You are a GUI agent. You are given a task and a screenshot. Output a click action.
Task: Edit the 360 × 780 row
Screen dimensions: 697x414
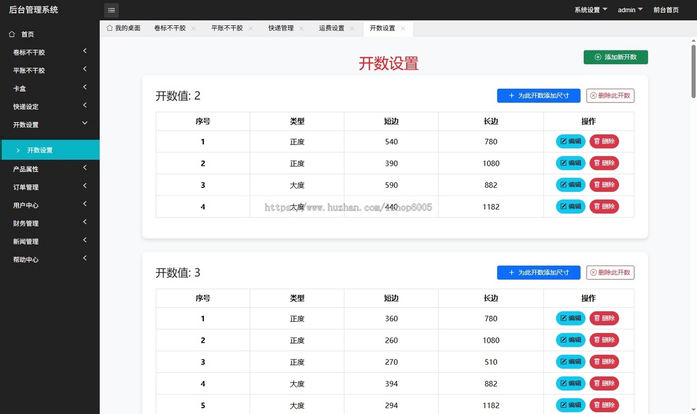(x=571, y=318)
